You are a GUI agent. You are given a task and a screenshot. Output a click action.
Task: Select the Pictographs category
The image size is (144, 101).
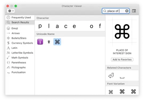point(20,68)
